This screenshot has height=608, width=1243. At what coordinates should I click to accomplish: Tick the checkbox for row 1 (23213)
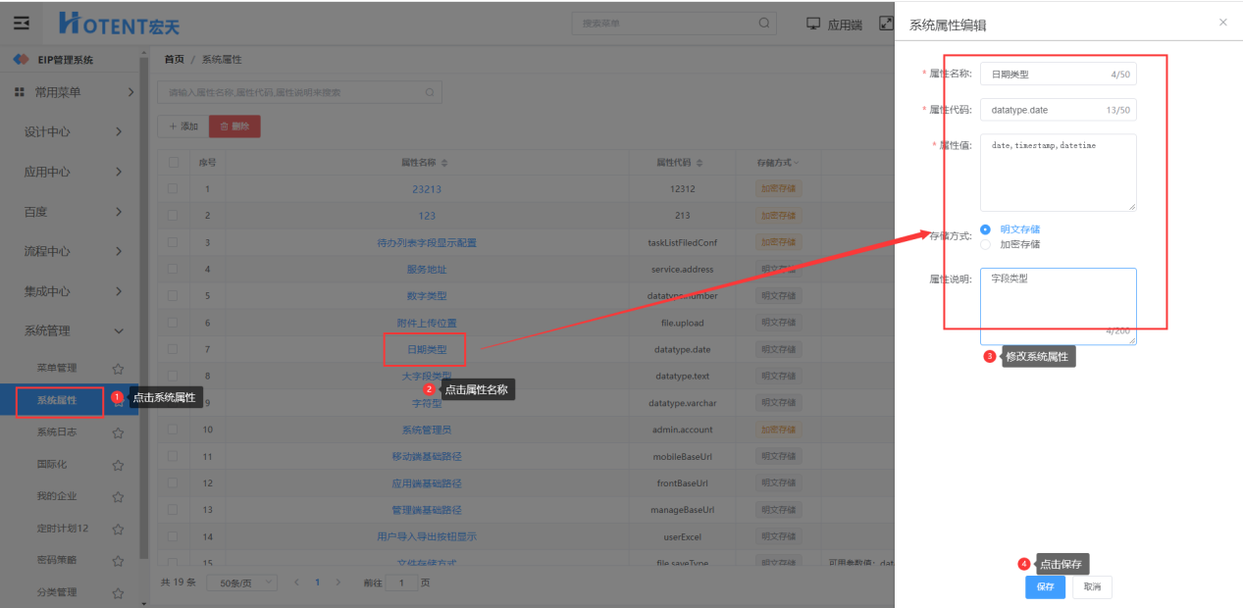tap(174, 188)
